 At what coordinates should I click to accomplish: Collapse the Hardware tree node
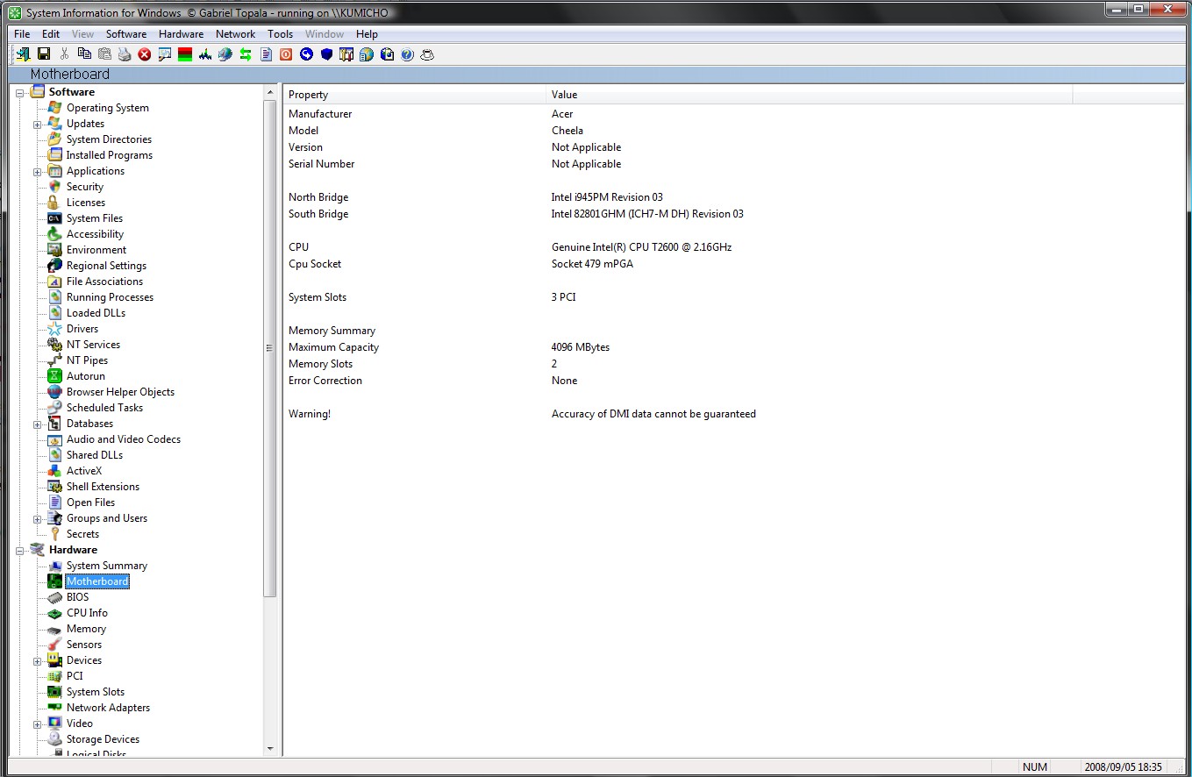[21, 550]
